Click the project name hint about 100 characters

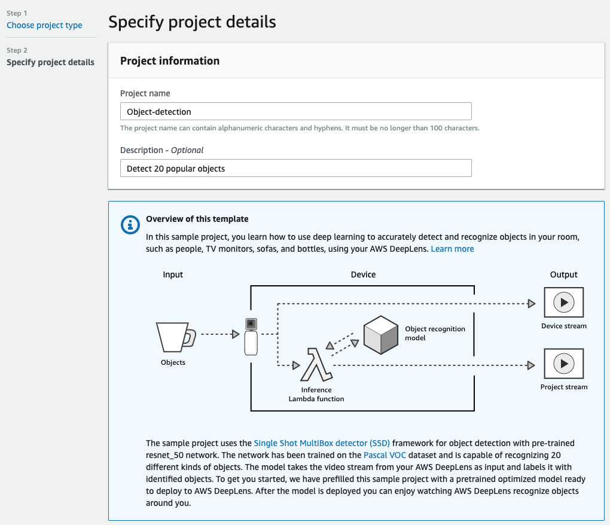pos(300,128)
